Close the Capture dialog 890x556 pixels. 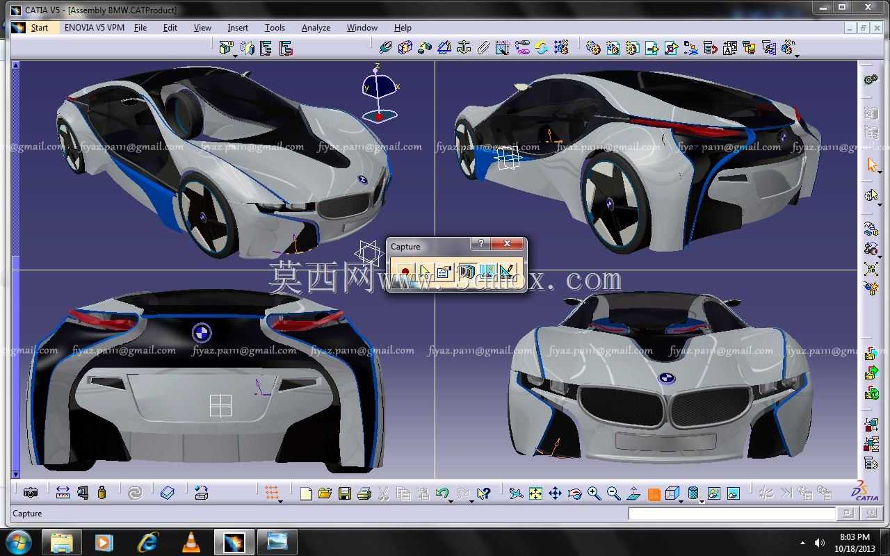pos(507,244)
